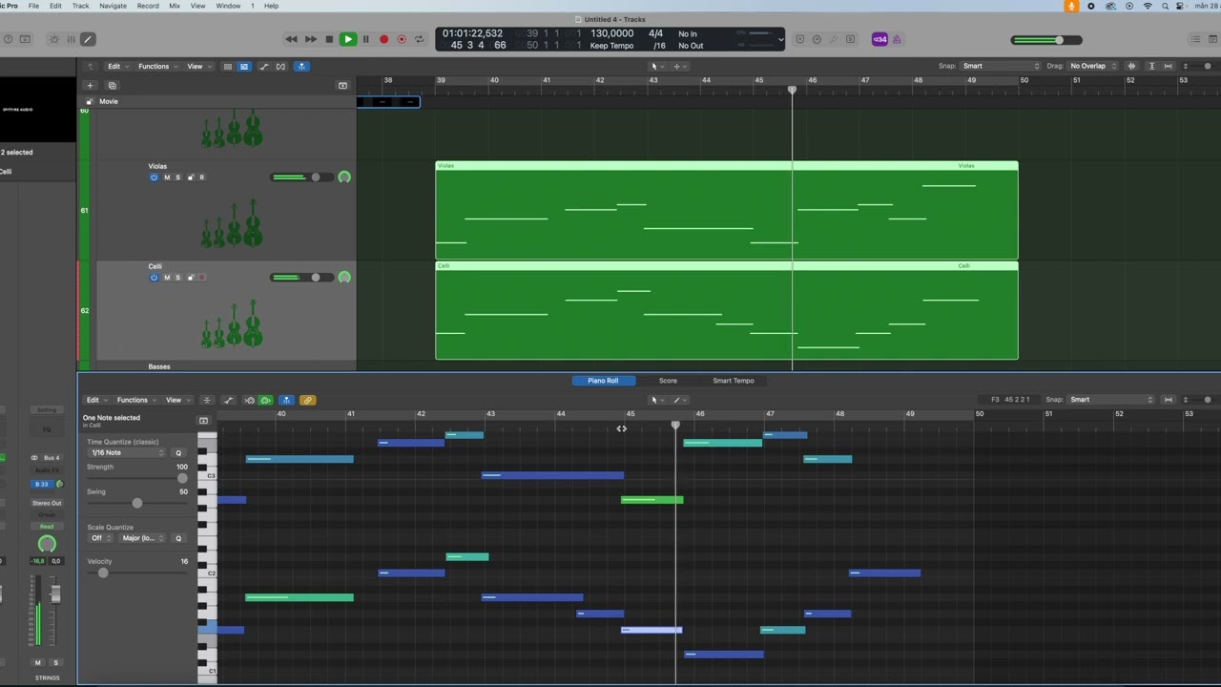Click the Add Track plus button

(91, 85)
